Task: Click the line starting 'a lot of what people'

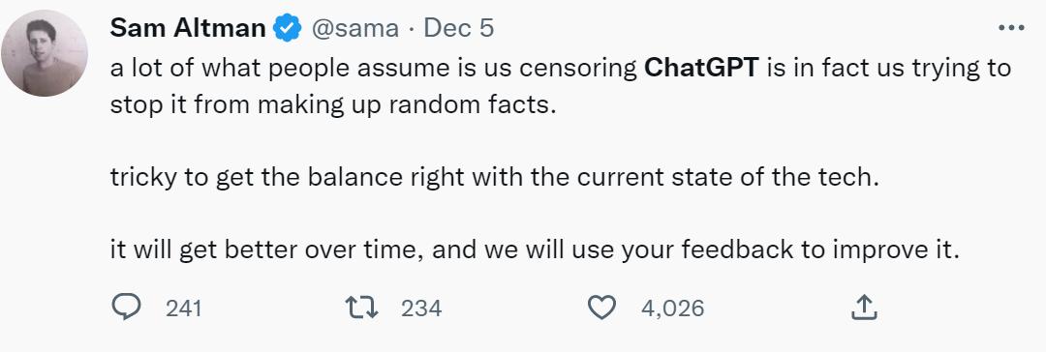Action: (561, 69)
